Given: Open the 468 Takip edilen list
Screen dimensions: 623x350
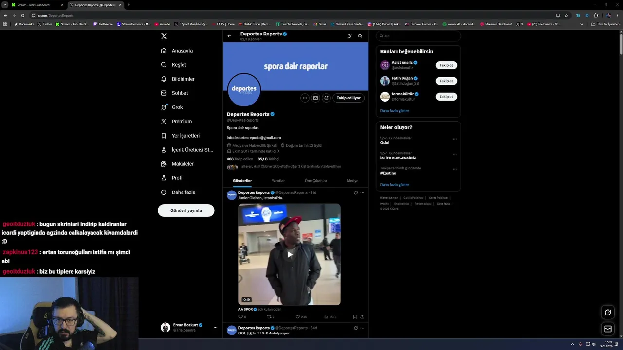Looking at the screenshot, I should (x=240, y=159).
